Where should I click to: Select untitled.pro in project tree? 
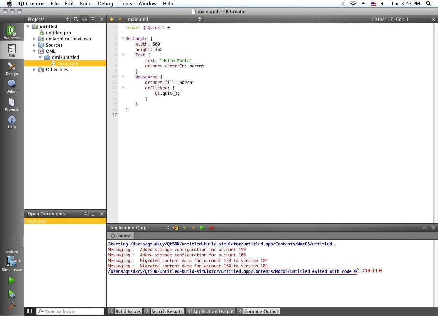59,33
